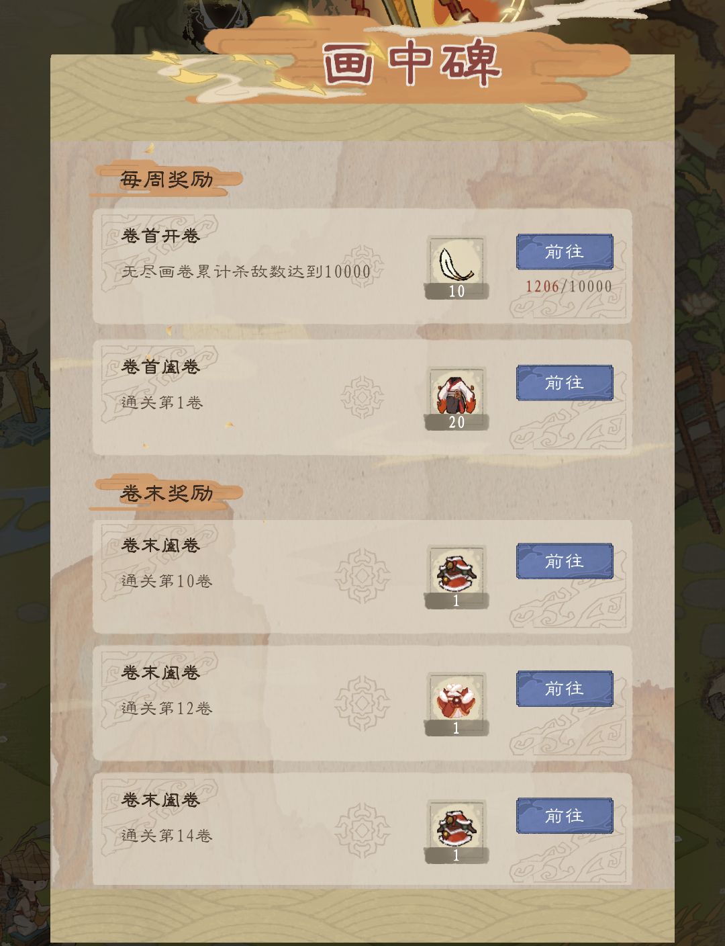725x946 pixels.
Task: Click the 卷首开卷 task title
Action: pos(161,236)
